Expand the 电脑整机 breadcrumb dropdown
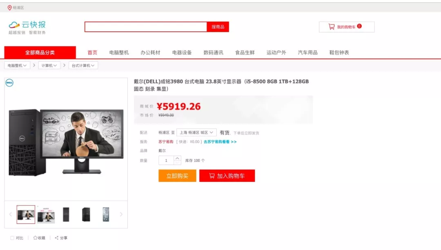 coord(17,65)
